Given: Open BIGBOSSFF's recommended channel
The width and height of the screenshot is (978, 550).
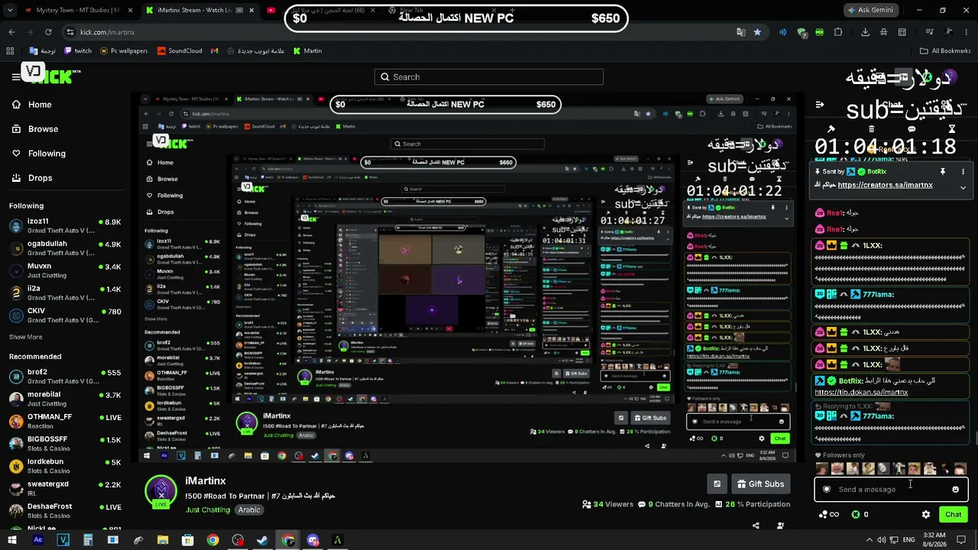Looking at the screenshot, I should (x=65, y=444).
